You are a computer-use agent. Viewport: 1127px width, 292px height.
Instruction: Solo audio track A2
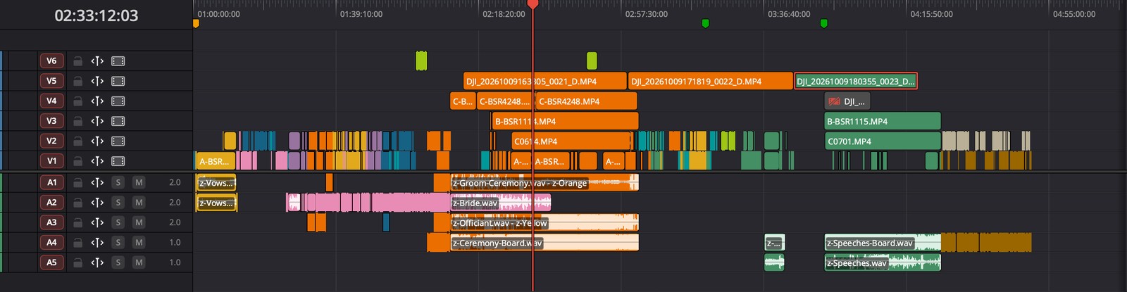click(118, 203)
